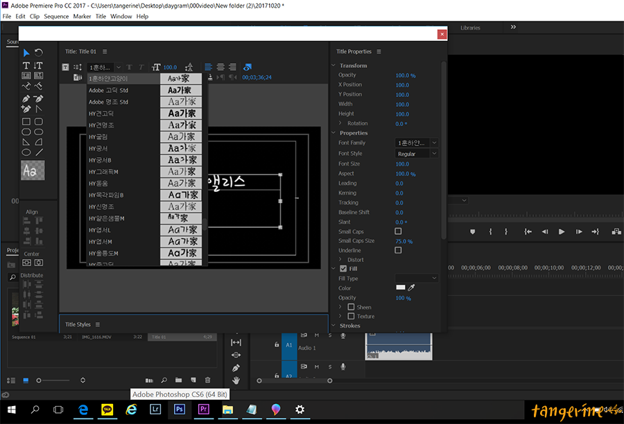Select the Titler Pen tool

pyautogui.click(x=26, y=98)
